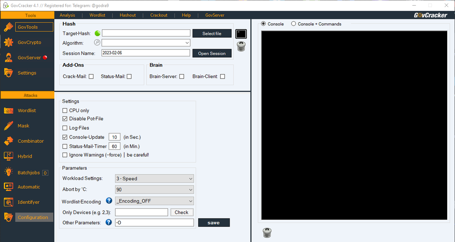Click the trash bin beside Hash panel
The image size is (455, 242).
coord(241,46)
